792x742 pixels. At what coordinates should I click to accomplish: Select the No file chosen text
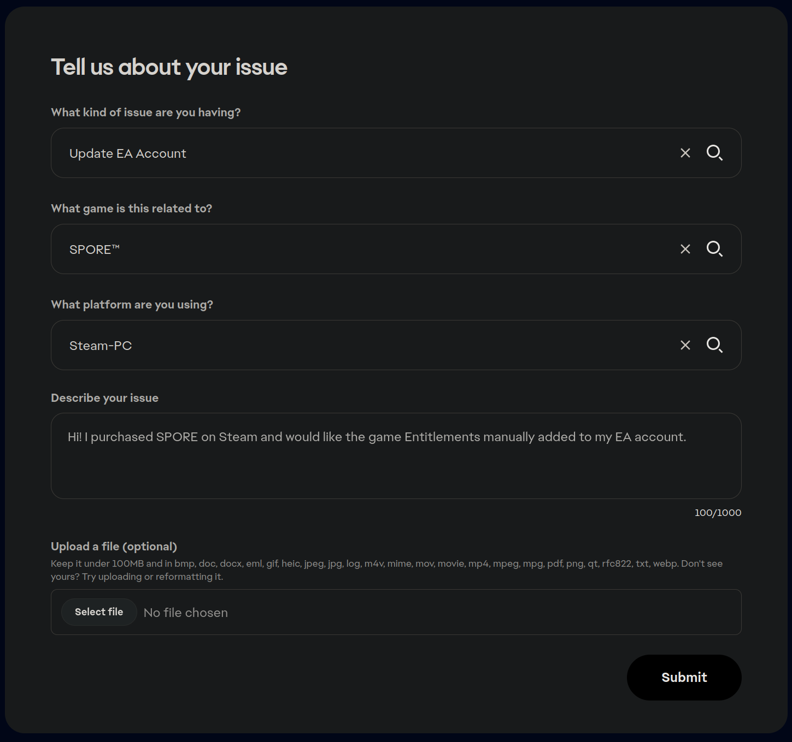point(186,613)
